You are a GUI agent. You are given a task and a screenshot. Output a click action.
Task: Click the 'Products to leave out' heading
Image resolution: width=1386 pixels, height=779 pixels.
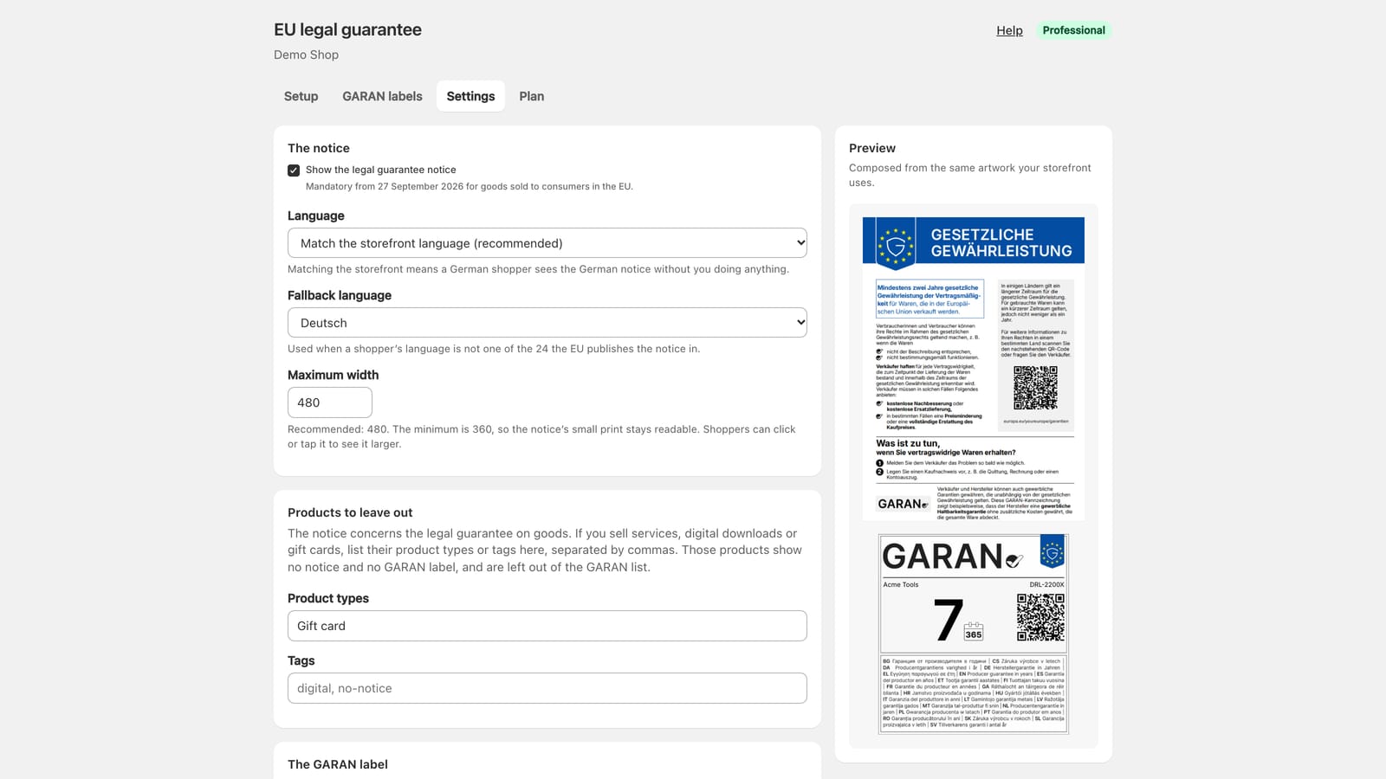point(350,512)
